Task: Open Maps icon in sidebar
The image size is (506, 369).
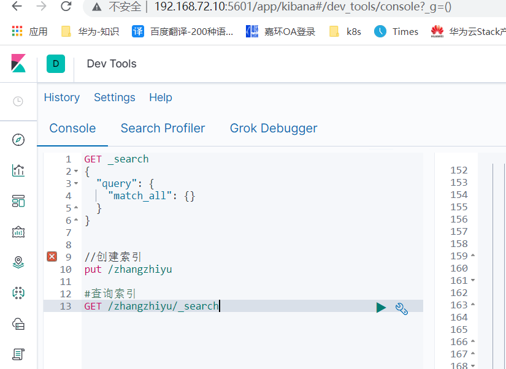Action: coord(18,262)
